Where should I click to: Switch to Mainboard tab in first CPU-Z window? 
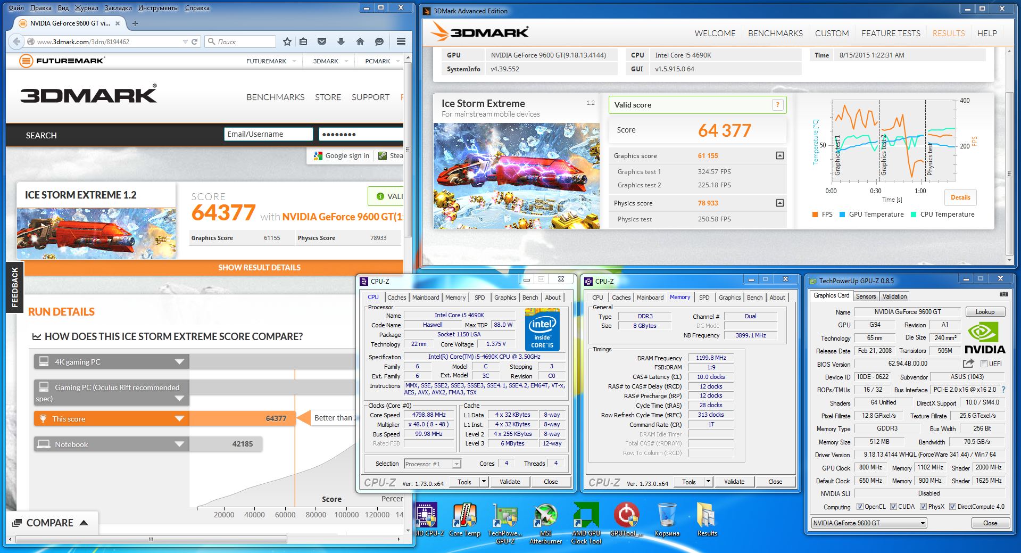426,298
